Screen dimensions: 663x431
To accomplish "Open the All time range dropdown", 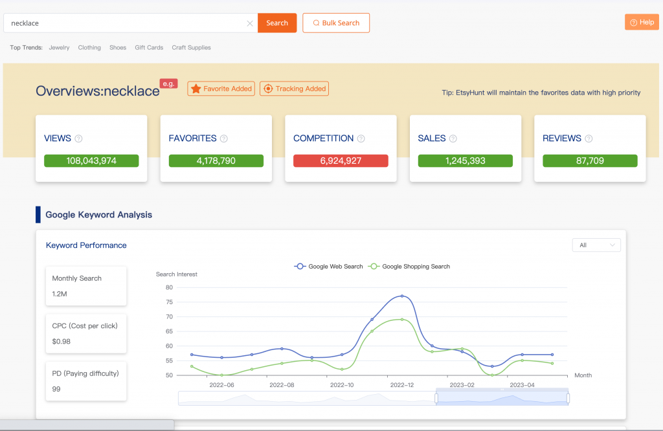I will click(x=596, y=245).
